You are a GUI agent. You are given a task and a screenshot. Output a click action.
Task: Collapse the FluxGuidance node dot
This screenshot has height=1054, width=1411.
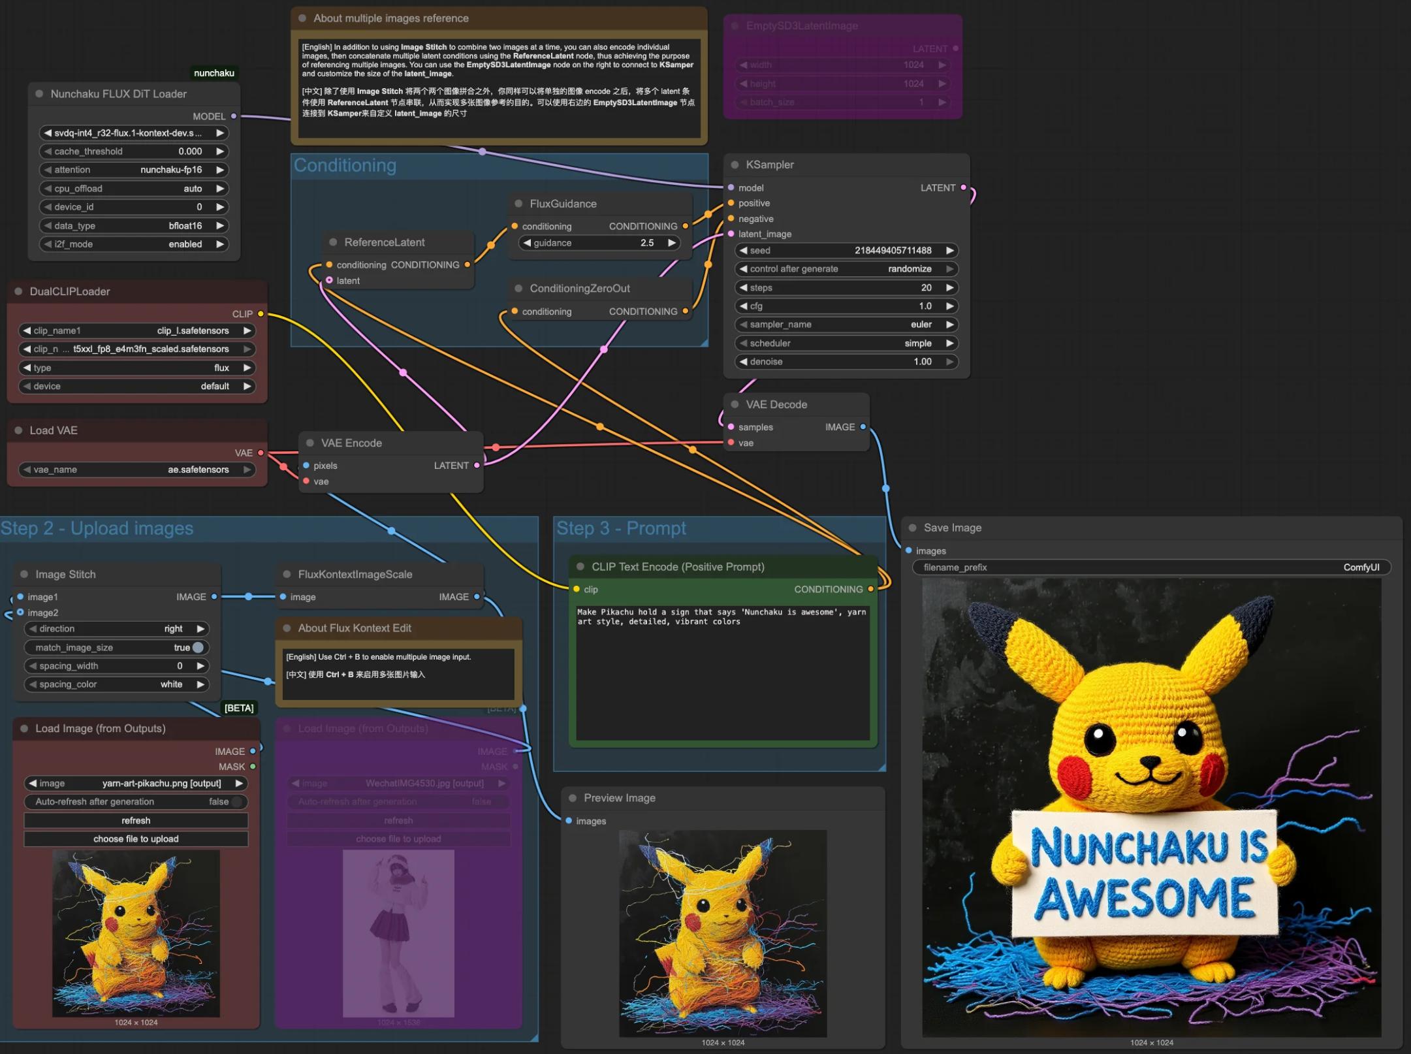[x=518, y=204]
